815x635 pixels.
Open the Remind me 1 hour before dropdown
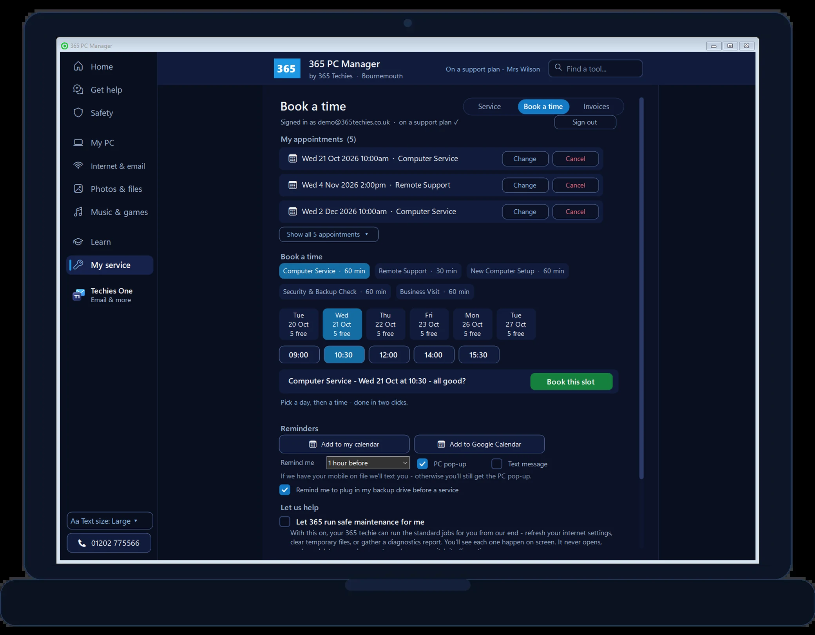[x=368, y=463]
